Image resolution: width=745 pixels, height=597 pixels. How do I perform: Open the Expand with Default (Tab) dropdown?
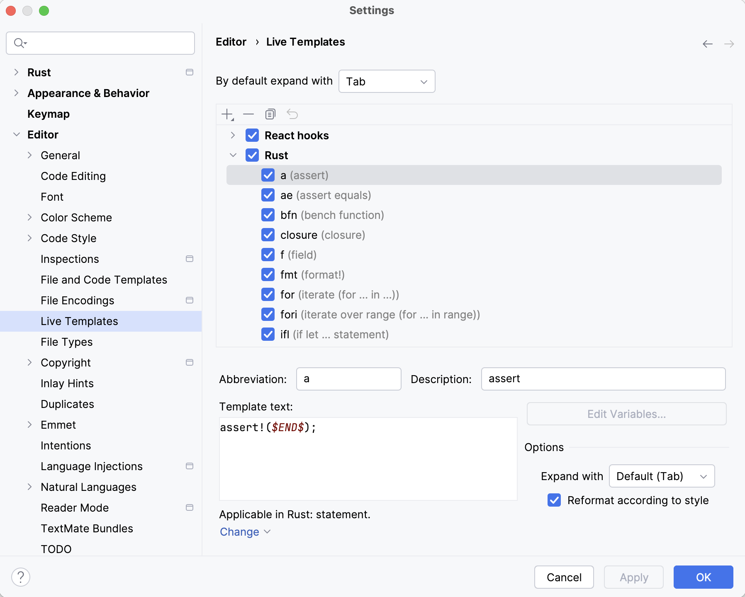pyautogui.click(x=661, y=476)
